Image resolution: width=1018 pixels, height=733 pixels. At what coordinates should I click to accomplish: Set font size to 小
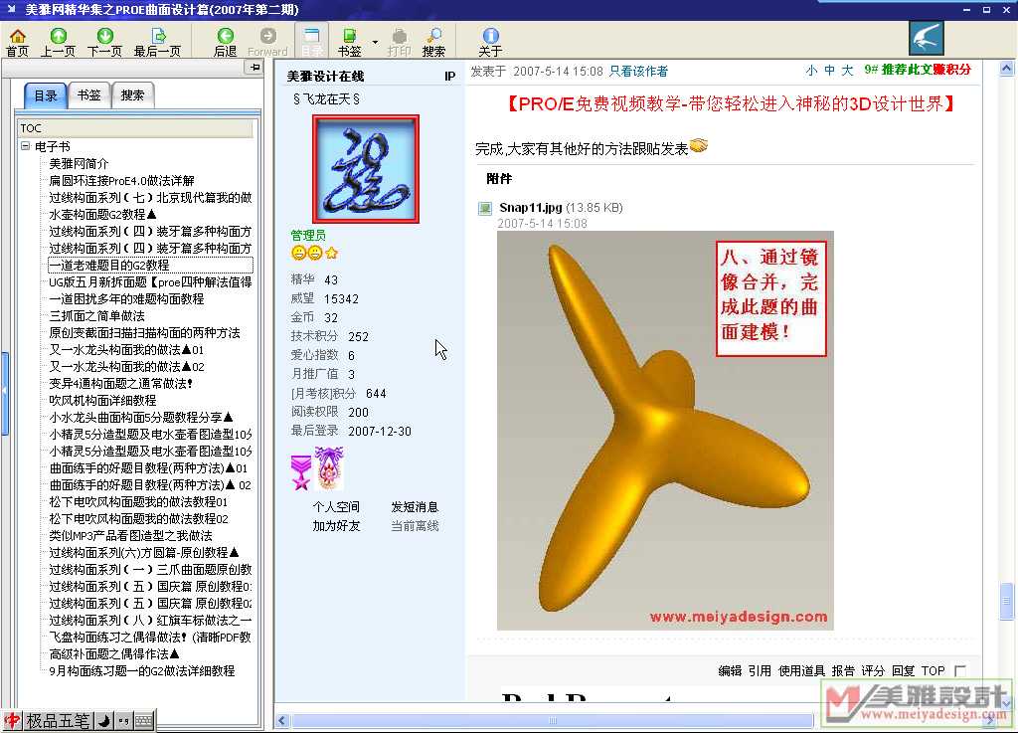(x=811, y=71)
